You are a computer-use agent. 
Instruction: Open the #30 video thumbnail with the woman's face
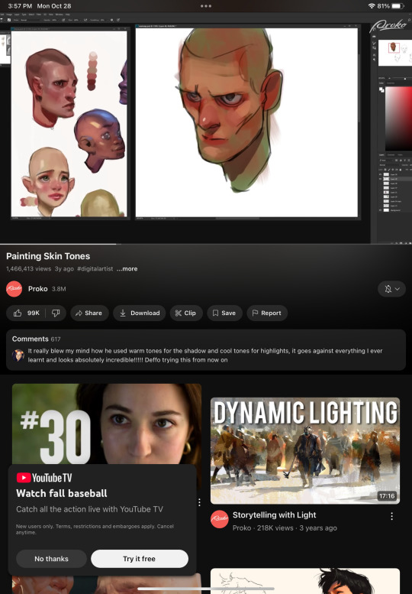(x=107, y=424)
